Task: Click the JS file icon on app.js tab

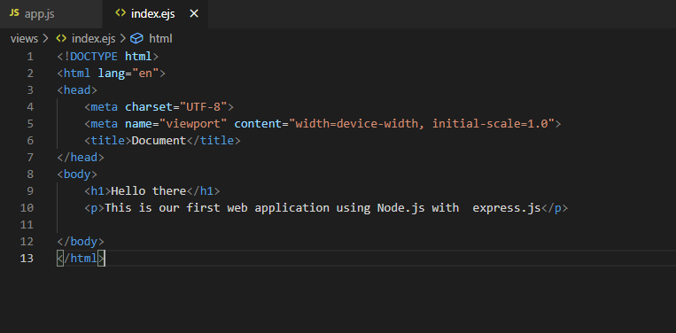Action: coord(14,13)
